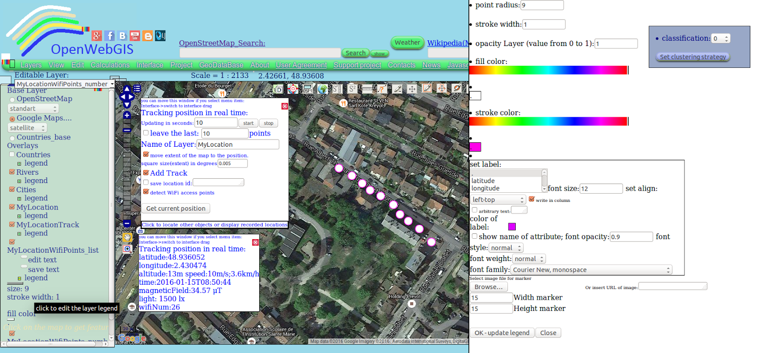Enable 'show name of attribute' checkbox
This screenshot has width=774, height=353.
[x=475, y=236]
